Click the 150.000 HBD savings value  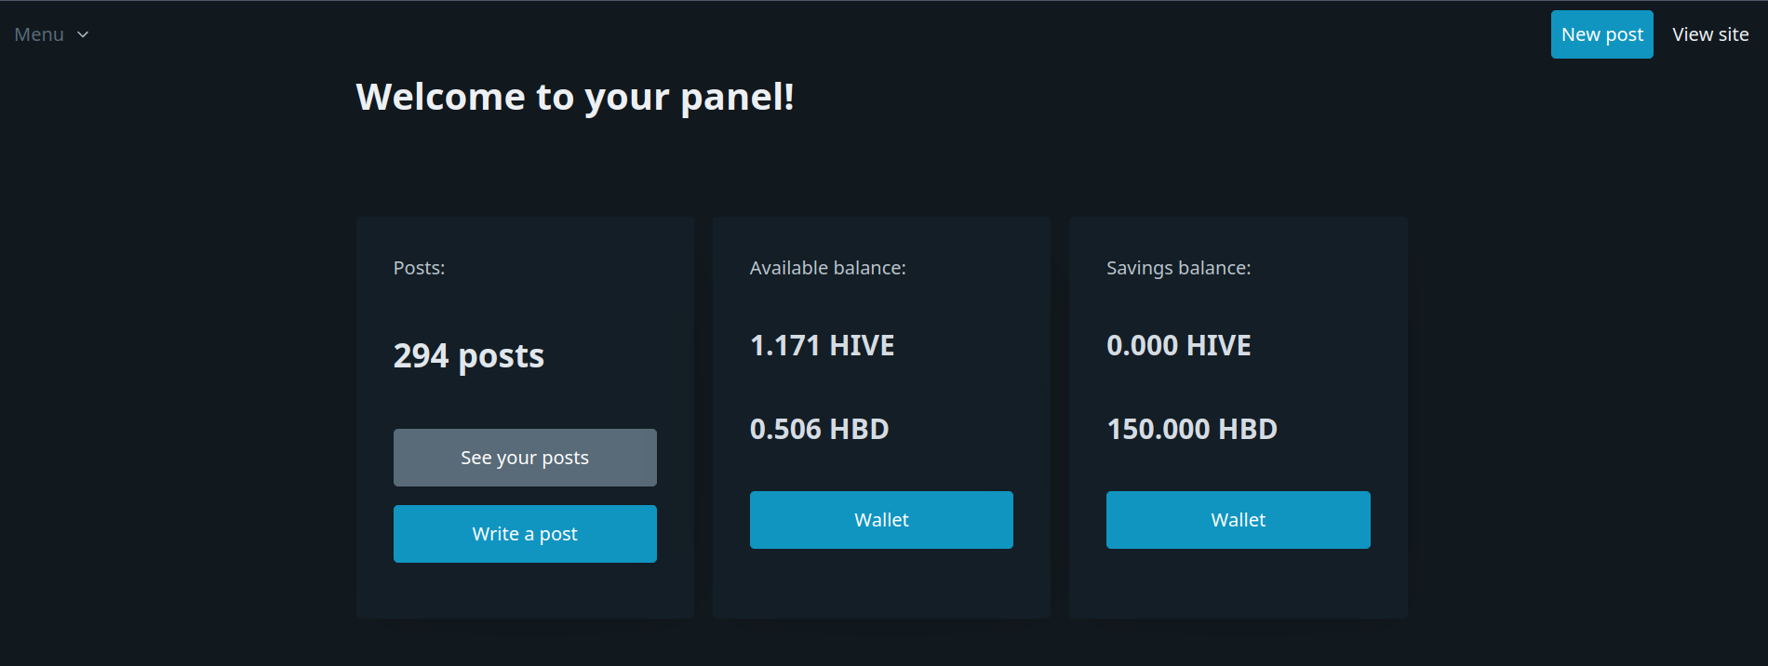1192,429
